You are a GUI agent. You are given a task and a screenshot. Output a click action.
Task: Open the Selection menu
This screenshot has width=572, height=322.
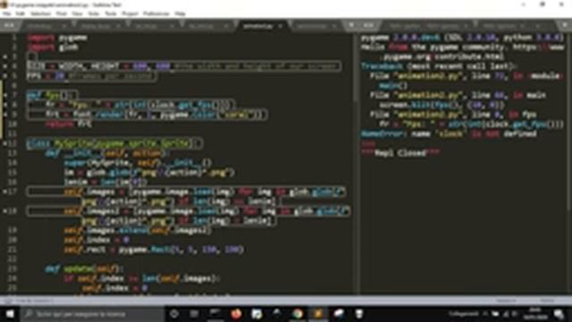(x=40, y=13)
